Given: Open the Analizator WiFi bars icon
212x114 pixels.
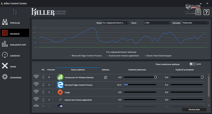Looking at the screenshot, I should (5, 44).
